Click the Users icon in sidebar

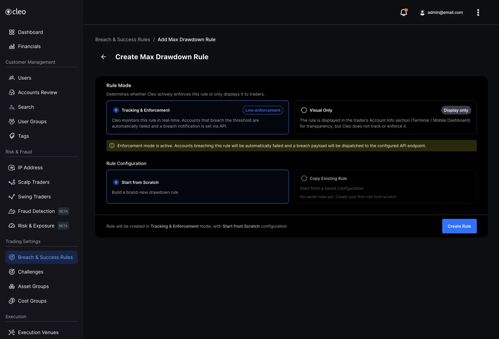point(12,78)
